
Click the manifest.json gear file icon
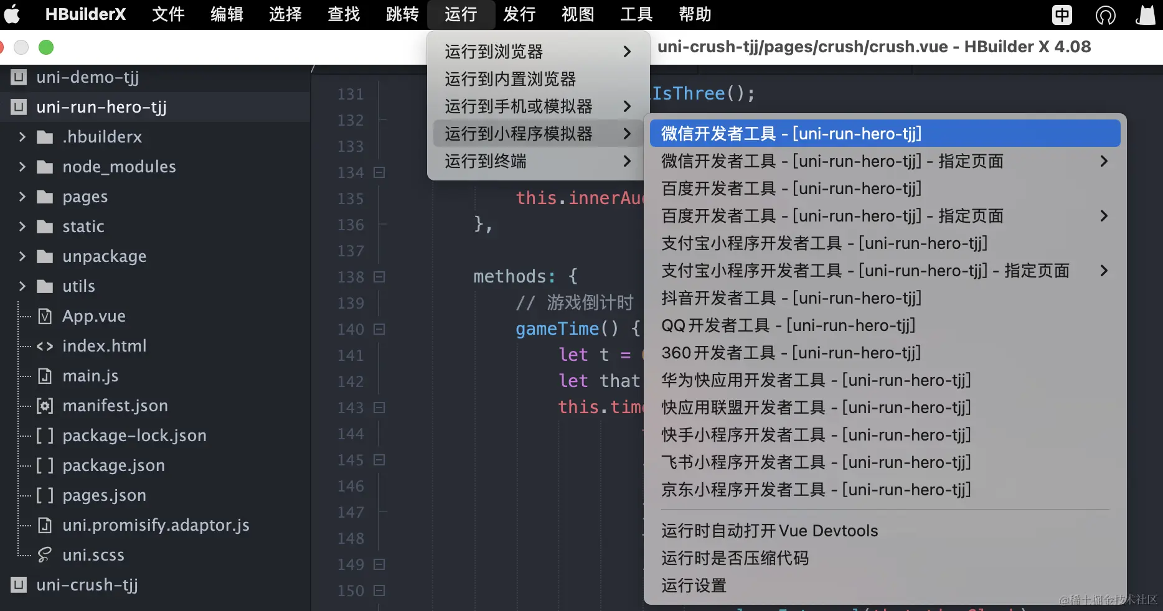point(45,406)
